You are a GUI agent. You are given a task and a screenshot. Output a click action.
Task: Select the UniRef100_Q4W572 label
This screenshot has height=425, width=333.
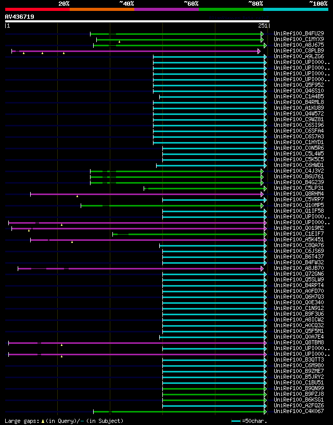pos(299,113)
